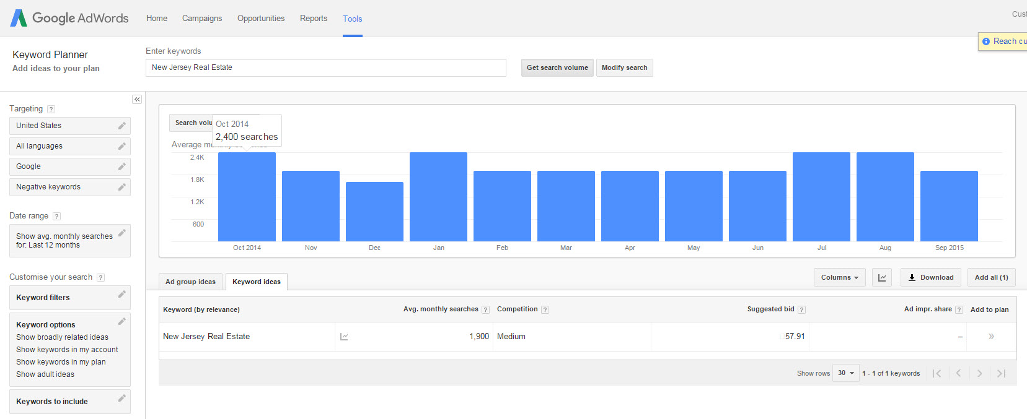The height and width of the screenshot is (419, 1027).
Task: Click the Get search volume button
Action: [x=557, y=67]
